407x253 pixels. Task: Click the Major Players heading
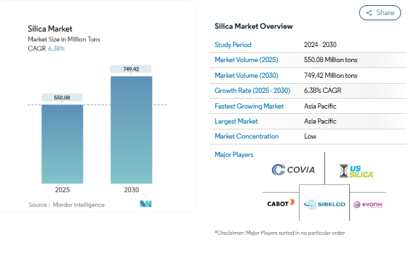234,154
